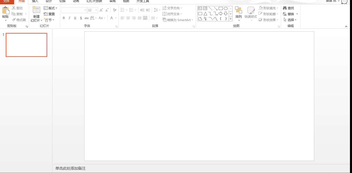Open the slide layout (版式) dropdown
This screenshot has height=173, width=352.
(x=50, y=8)
